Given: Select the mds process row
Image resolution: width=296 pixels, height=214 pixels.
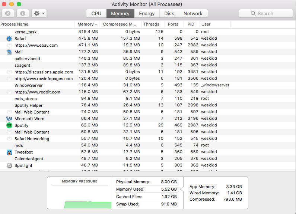Looking at the screenshot, I should pos(148,145).
